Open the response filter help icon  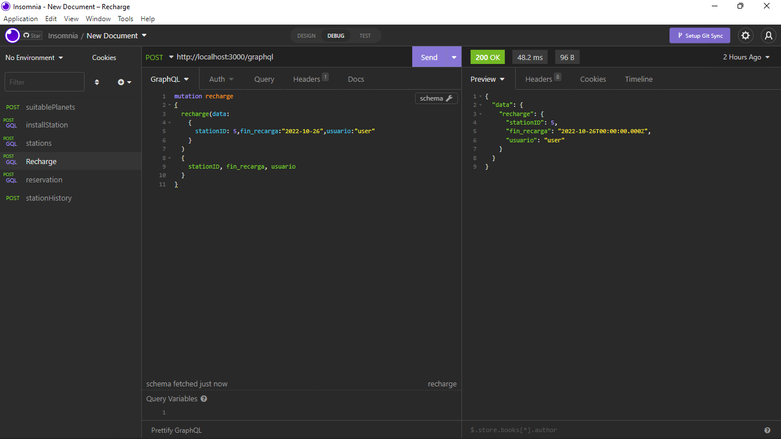point(767,430)
